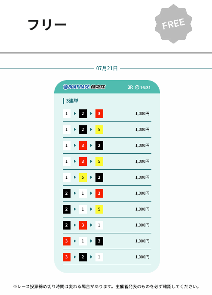Click the 1,000円 amount in the 3-2-1 row
The image size is (212, 295).
142,257
